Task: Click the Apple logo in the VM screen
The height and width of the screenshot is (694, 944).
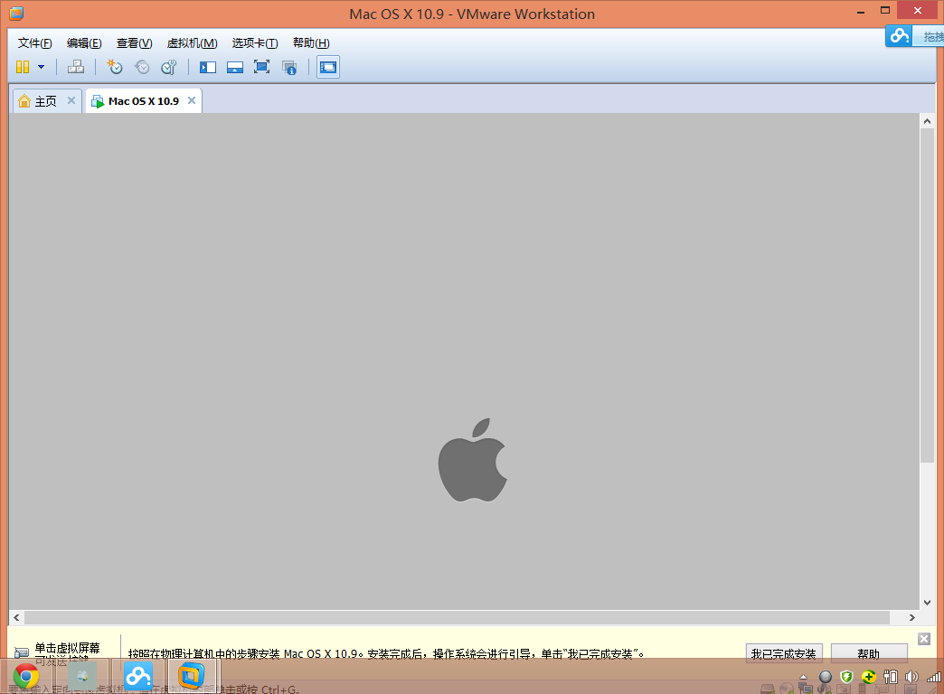Action: pyautogui.click(x=473, y=460)
